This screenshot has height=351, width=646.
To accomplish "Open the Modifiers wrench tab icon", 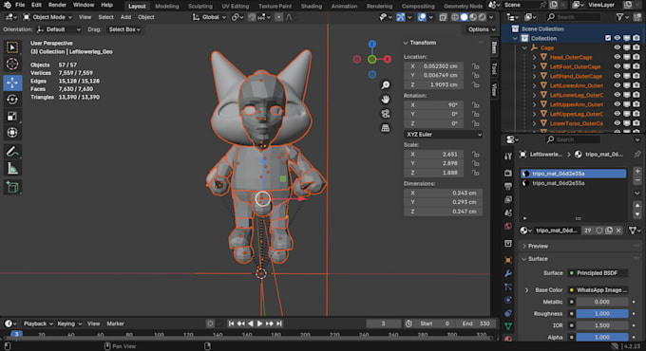I will coord(508,273).
